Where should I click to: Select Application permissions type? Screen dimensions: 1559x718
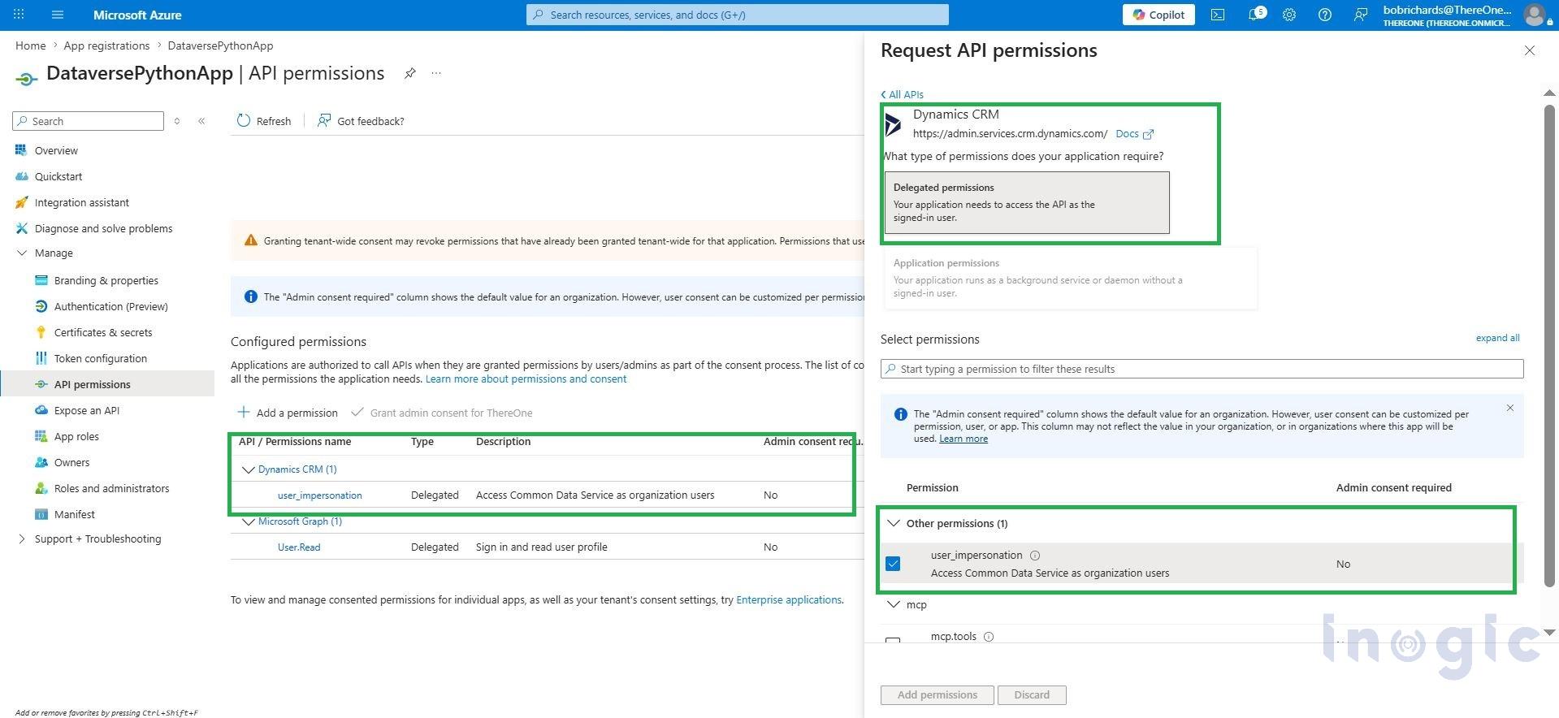(x=1071, y=278)
